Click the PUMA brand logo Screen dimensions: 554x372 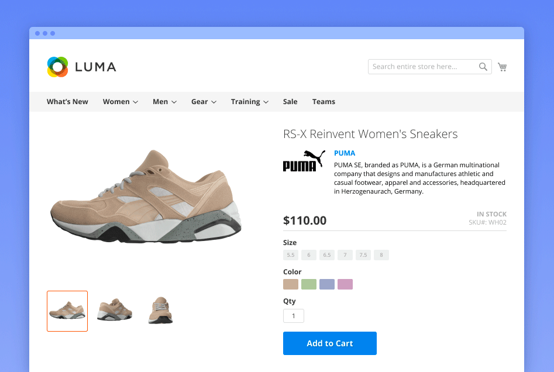point(304,162)
